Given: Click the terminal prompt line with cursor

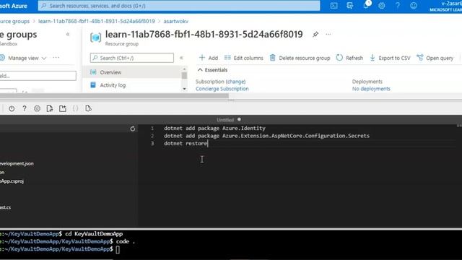Looking at the screenshot, I should point(60,249).
